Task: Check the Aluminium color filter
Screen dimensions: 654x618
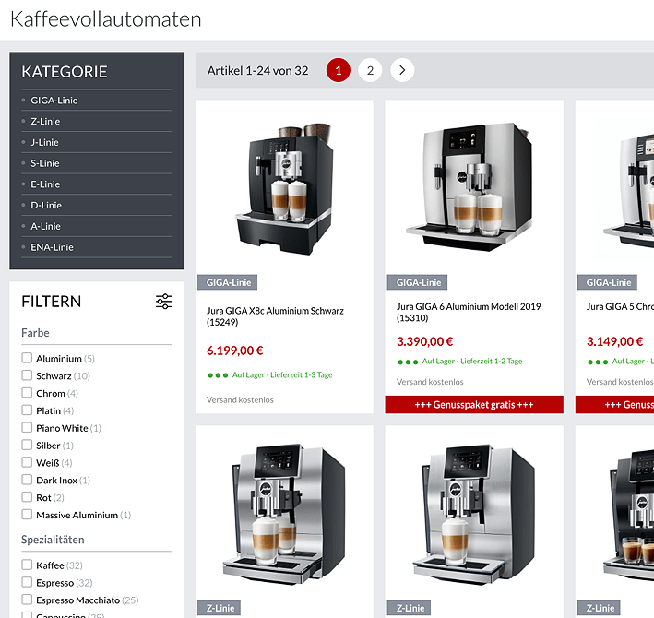Action: (x=27, y=358)
